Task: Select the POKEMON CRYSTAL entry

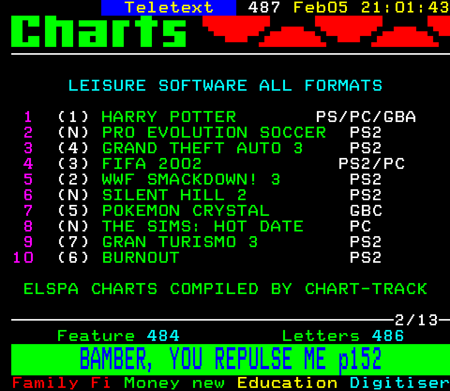Action: click(x=186, y=211)
